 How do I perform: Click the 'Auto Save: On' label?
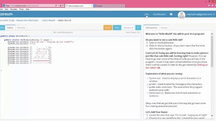[x=133, y=32]
